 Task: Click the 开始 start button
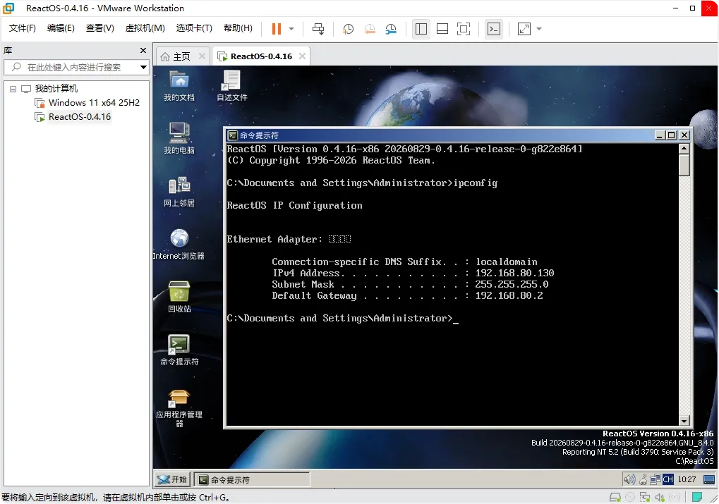coord(172,480)
